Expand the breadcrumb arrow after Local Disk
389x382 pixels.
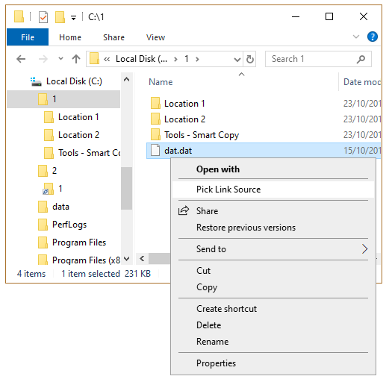click(175, 59)
